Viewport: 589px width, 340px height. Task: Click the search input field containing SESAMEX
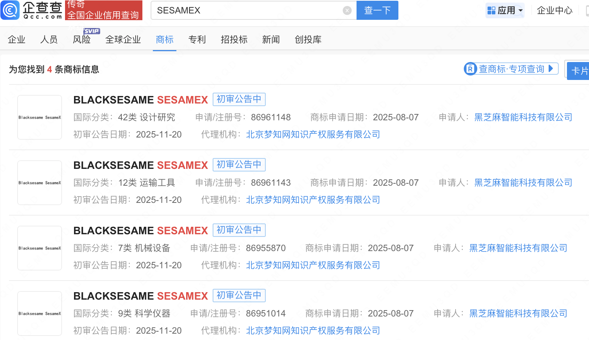[247, 10]
